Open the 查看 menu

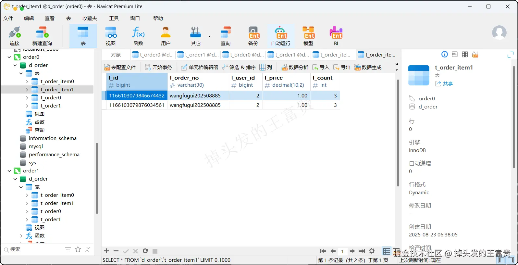tap(50, 19)
